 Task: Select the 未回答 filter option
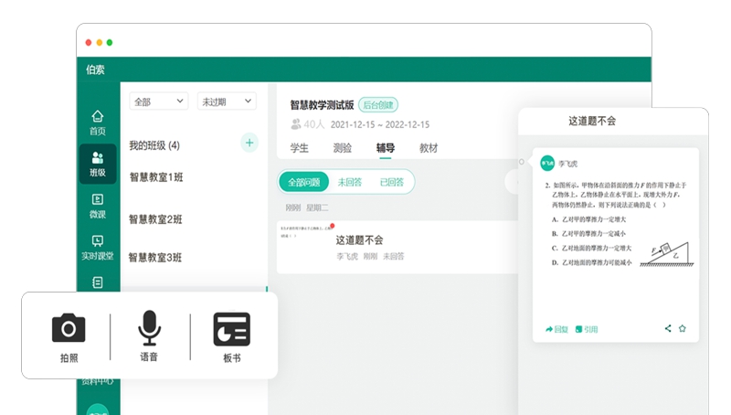click(x=350, y=182)
